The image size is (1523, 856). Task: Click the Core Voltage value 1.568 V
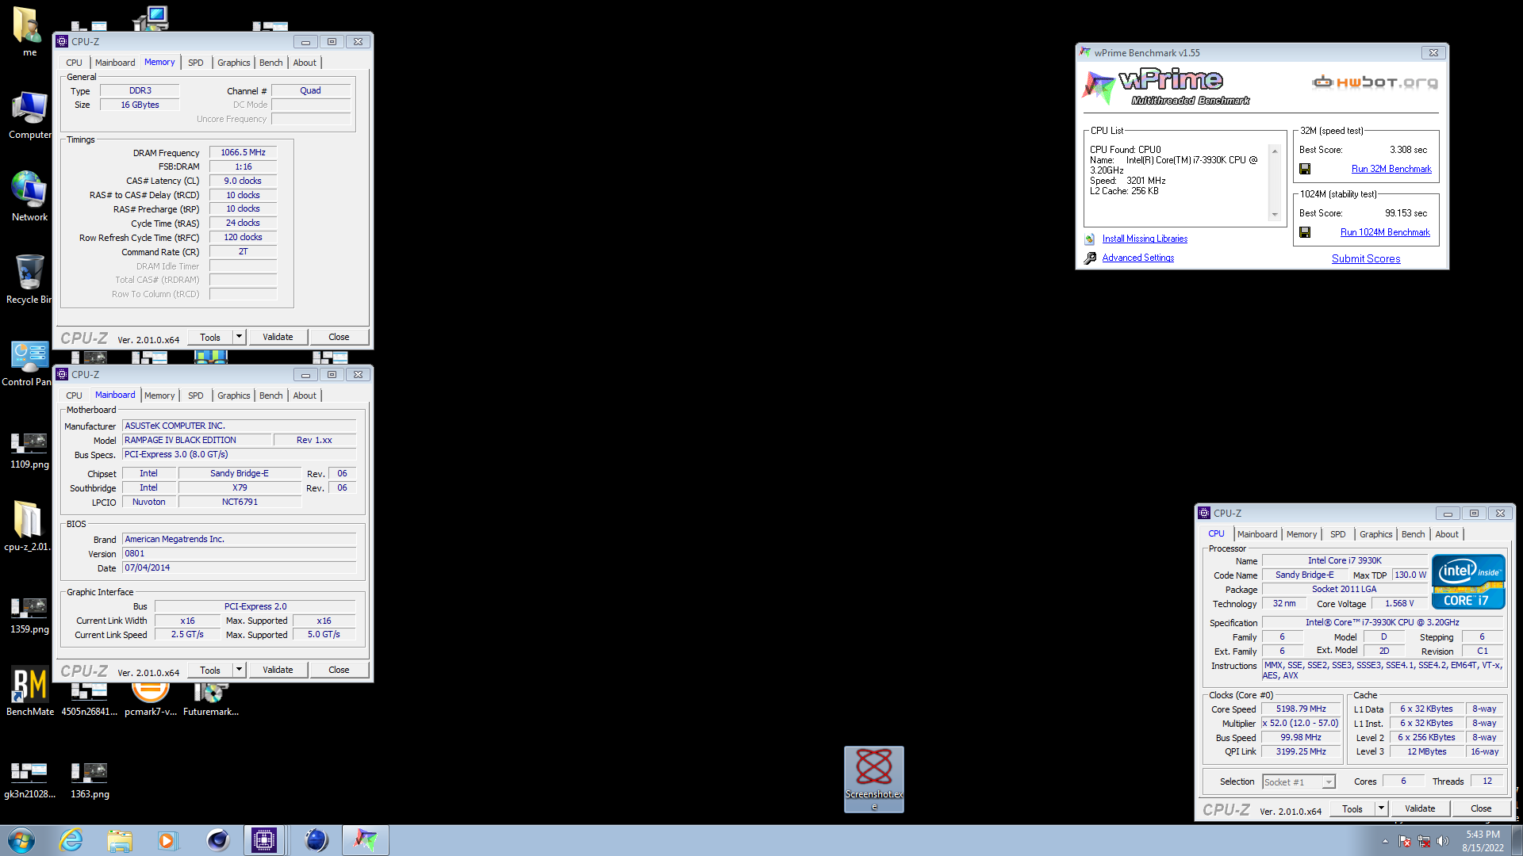point(1399,603)
